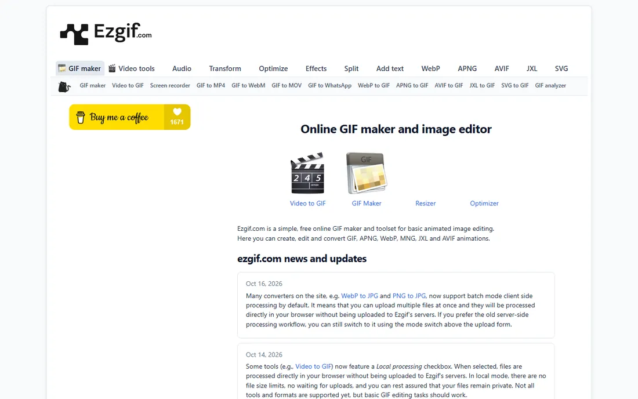The height and width of the screenshot is (399, 638).
Task: Open the Add text tab
Action: [x=390, y=68]
